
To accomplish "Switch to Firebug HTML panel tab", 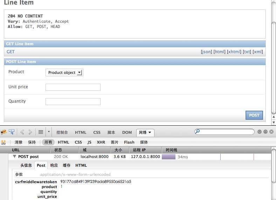I will tap(81, 132).
